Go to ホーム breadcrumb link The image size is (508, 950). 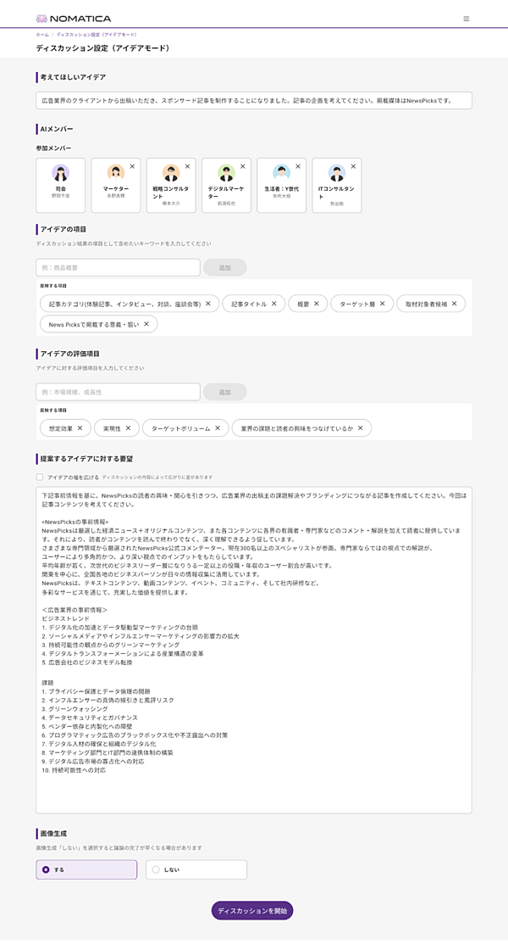(x=42, y=35)
